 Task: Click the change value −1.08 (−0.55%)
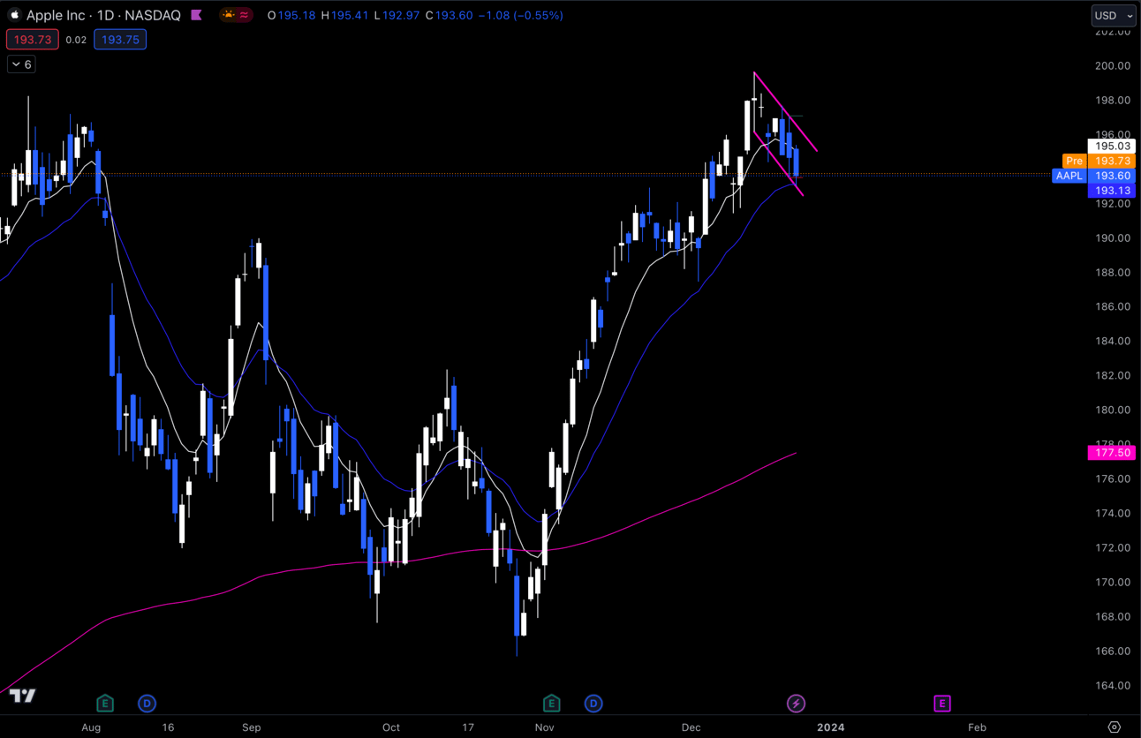(x=520, y=15)
